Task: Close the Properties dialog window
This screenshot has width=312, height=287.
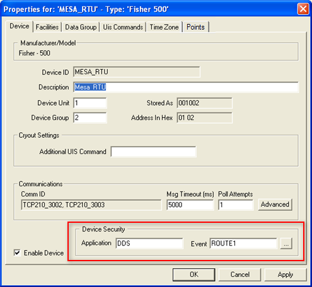Action: click(x=303, y=9)
